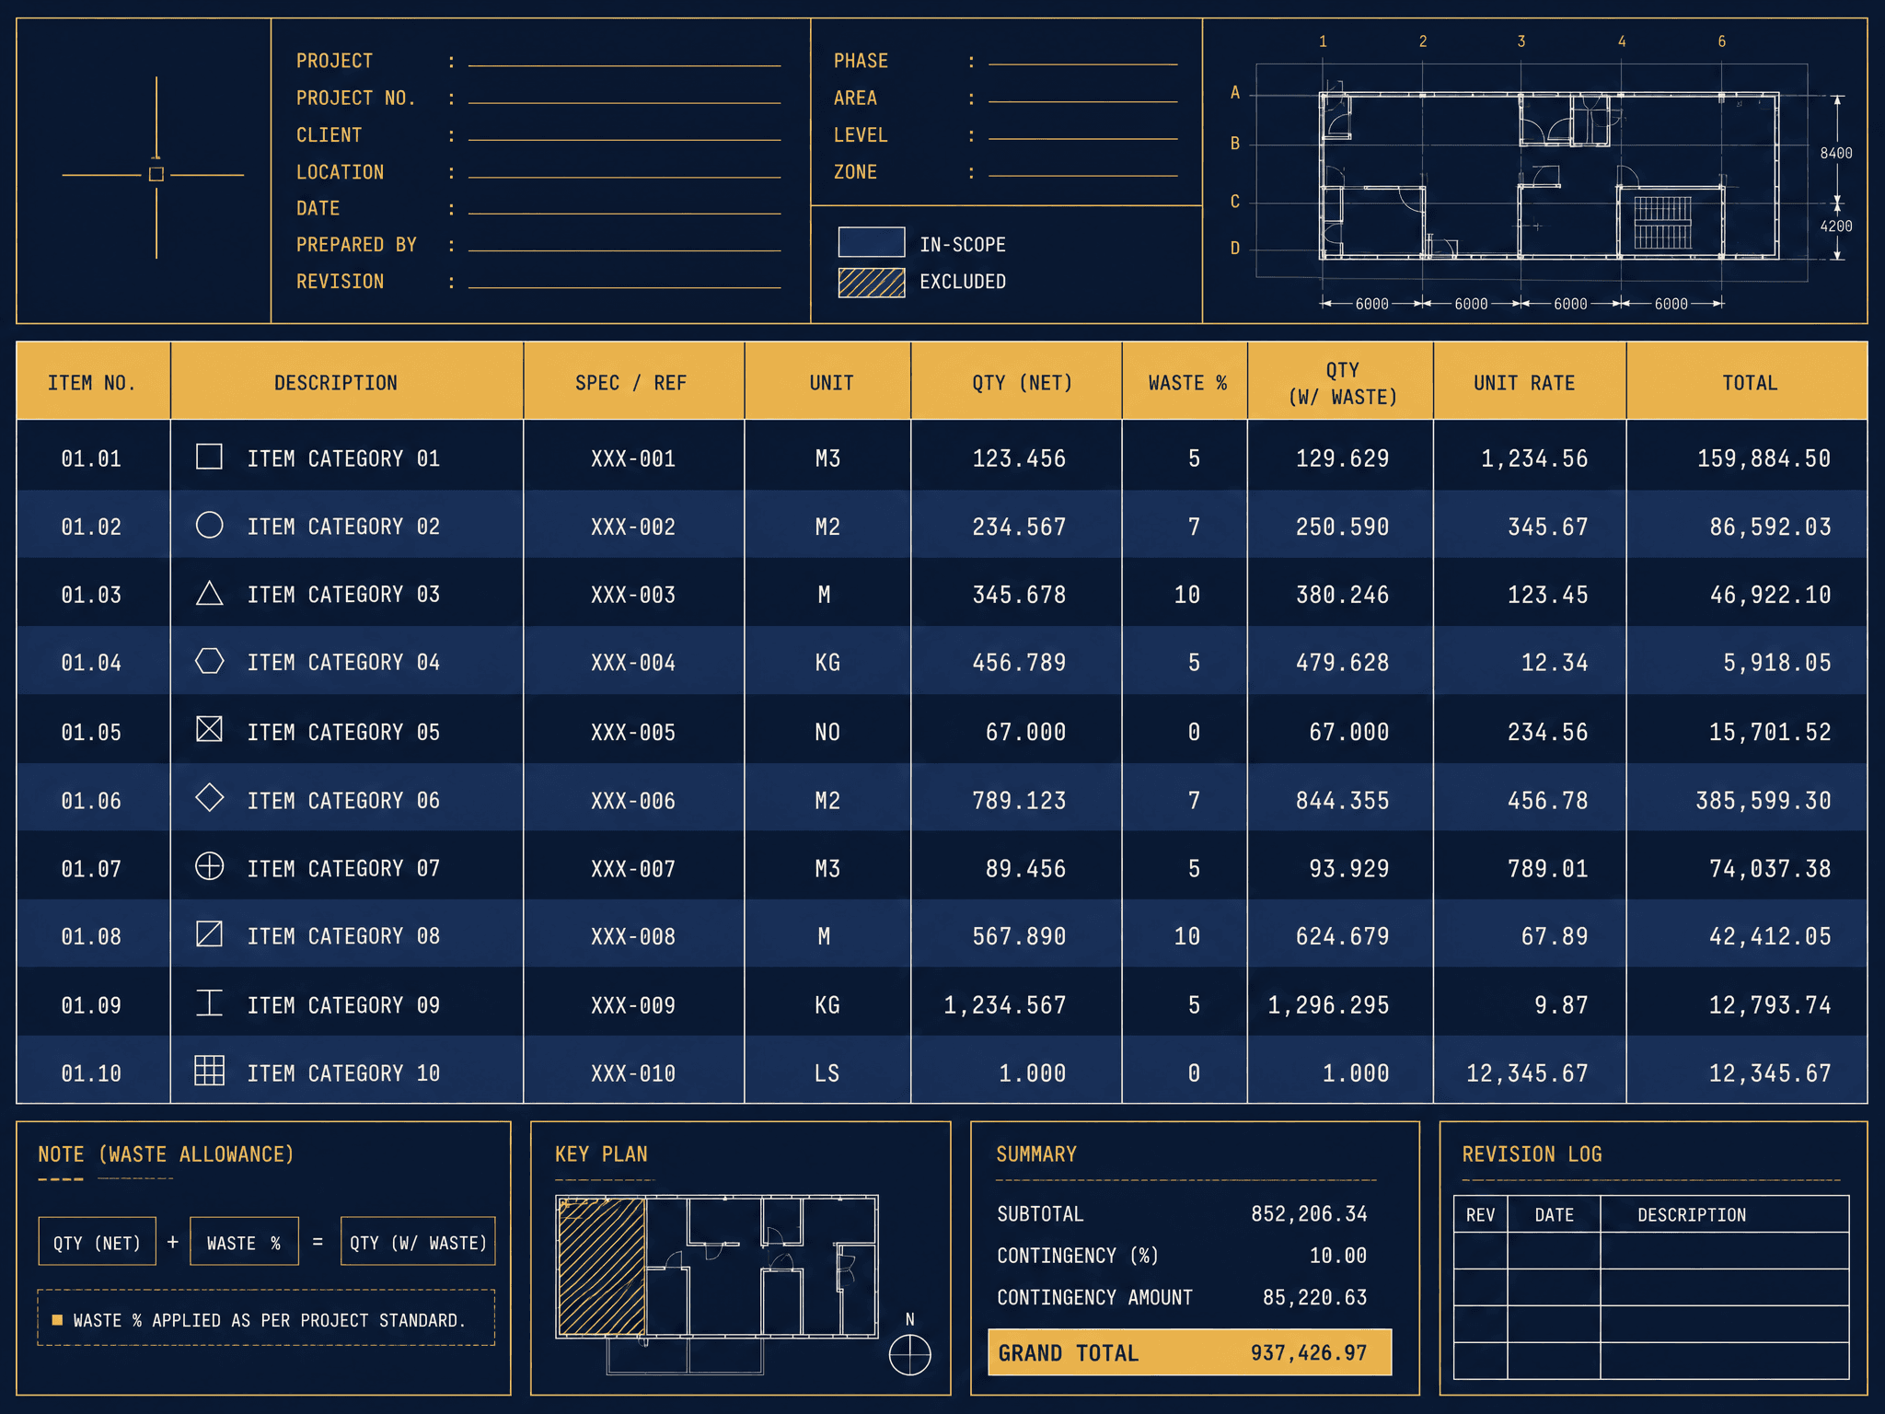Click waste percent 10 for item 01.08
The image size is (1885, 1414).
1186,936
